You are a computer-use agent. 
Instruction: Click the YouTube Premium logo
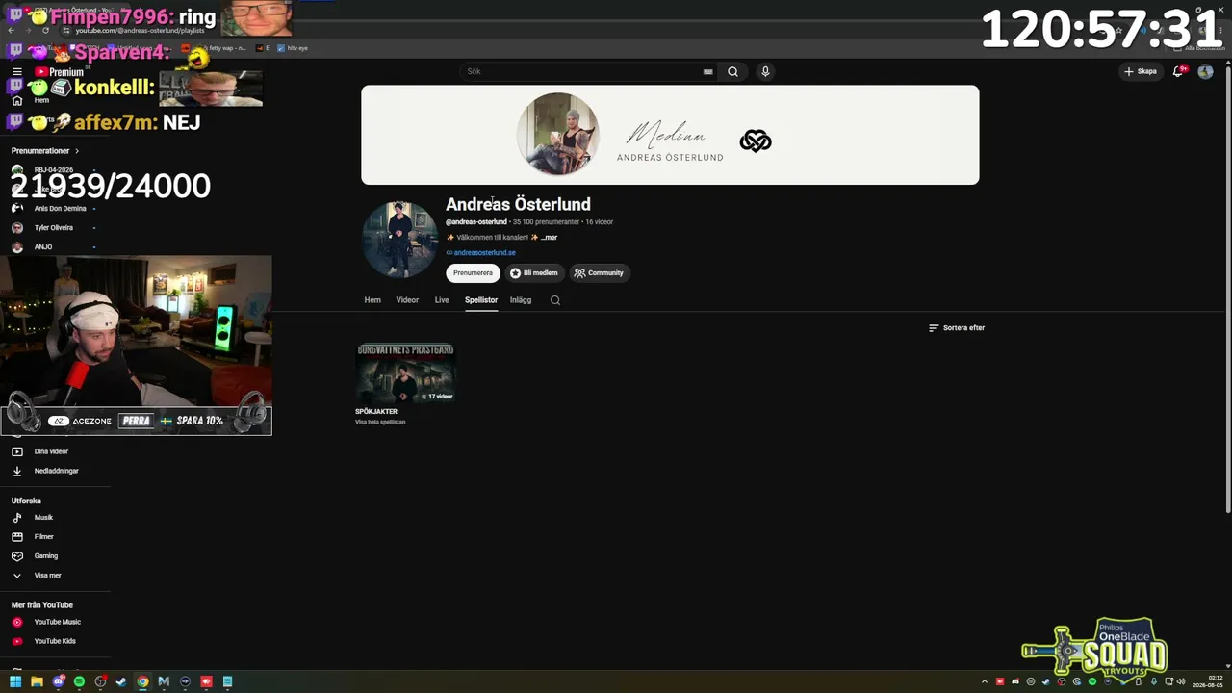point(59,72)
